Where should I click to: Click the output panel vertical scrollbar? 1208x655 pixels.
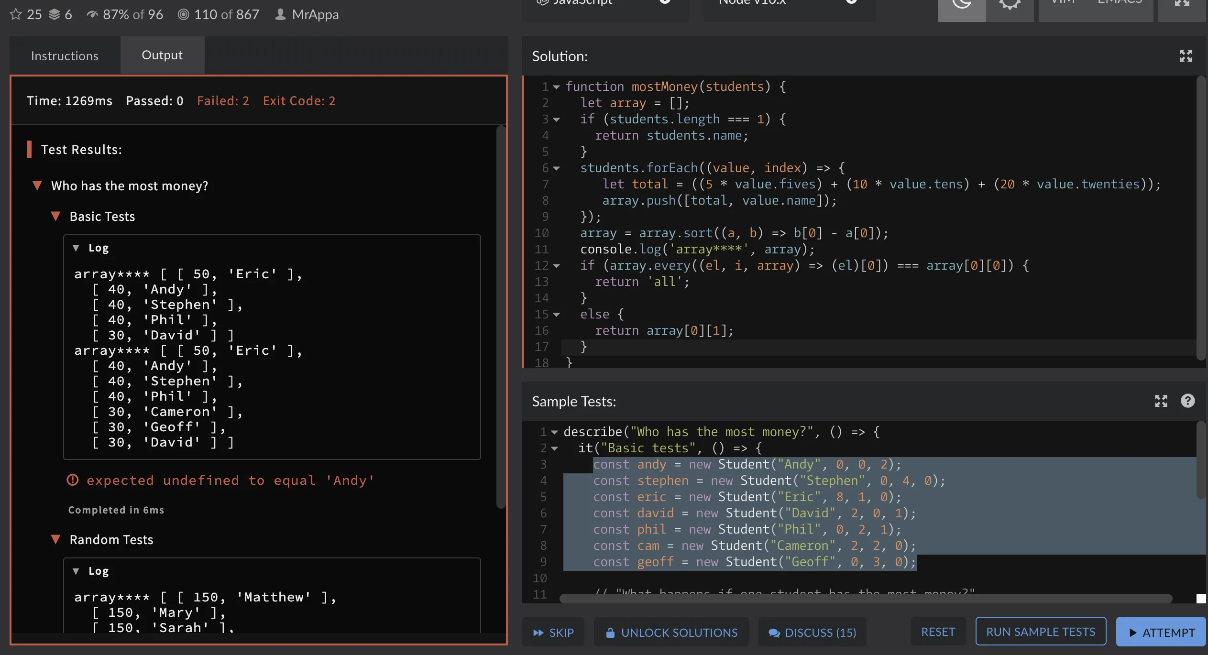500,316
